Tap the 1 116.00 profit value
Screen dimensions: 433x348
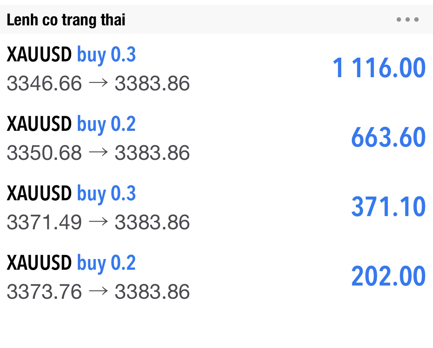point(379,68)
